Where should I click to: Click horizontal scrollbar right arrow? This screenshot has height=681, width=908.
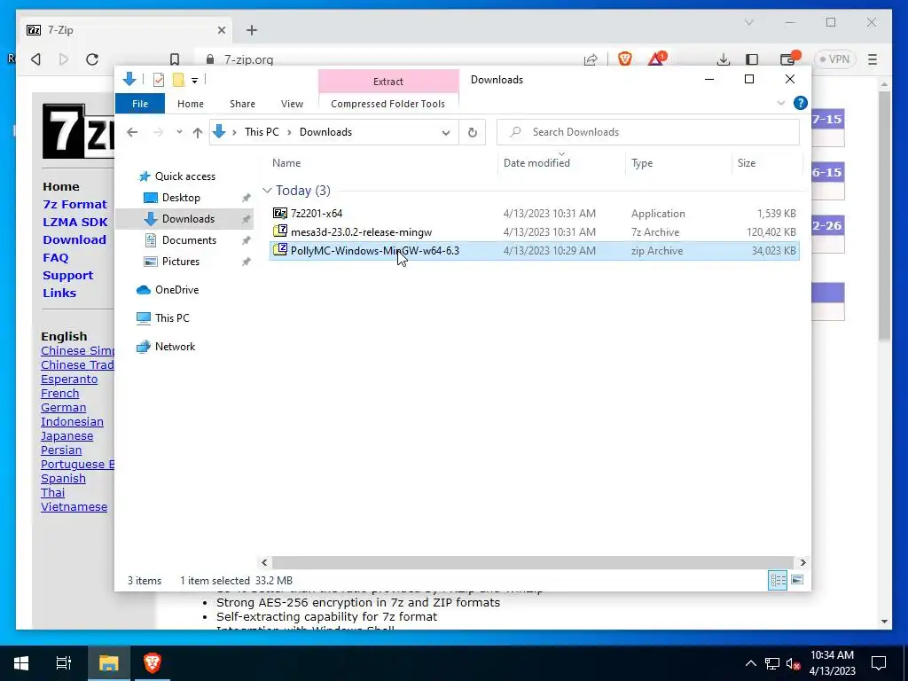pos(802,562)
